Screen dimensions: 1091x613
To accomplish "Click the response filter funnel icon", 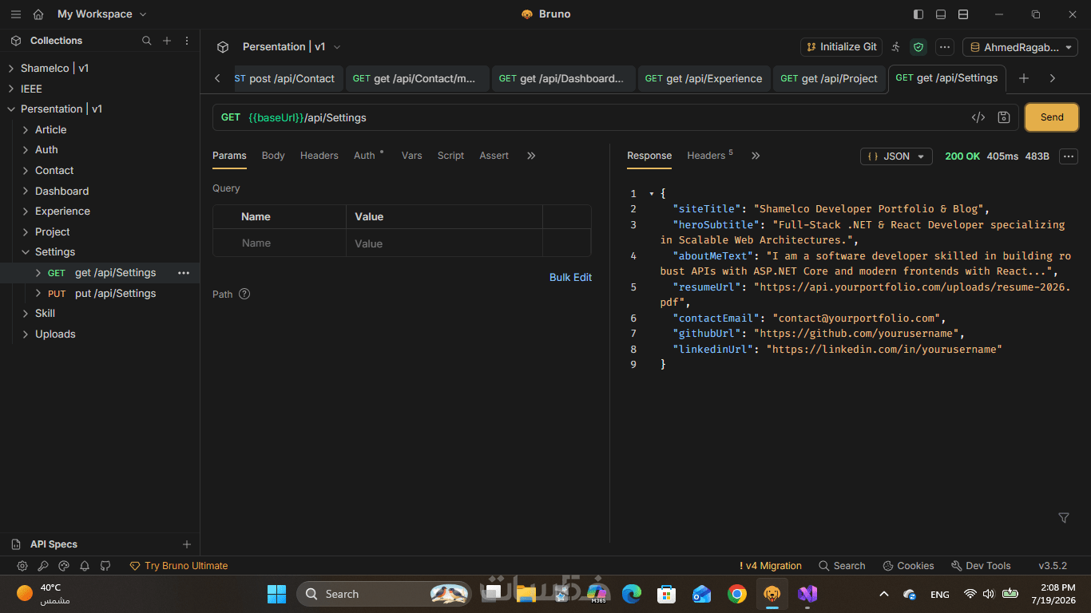I will tap(1064, 518).
